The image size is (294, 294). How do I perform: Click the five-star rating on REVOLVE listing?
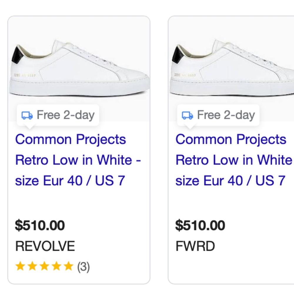tap(44, 266)
